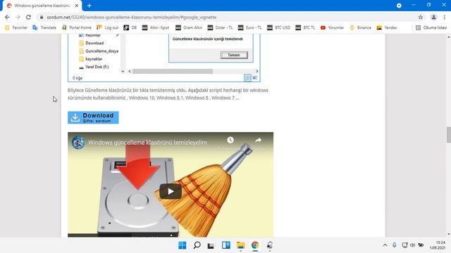Click the rightmost pinned taskbar app icon
451x253 pixels.
(269, 245)
